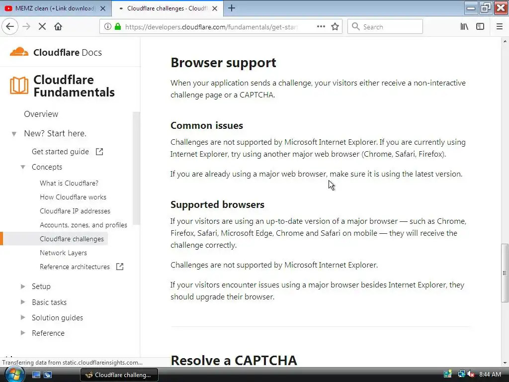Select Cloudflare challenges in sidebar
509x382 pixels.
(x=72, y=239)
